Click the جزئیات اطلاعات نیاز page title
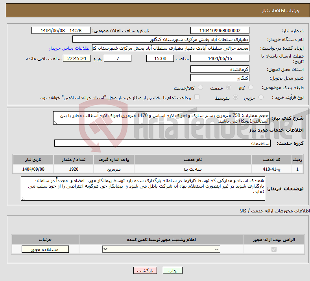 pyautogui.click(x=281, y=11)
